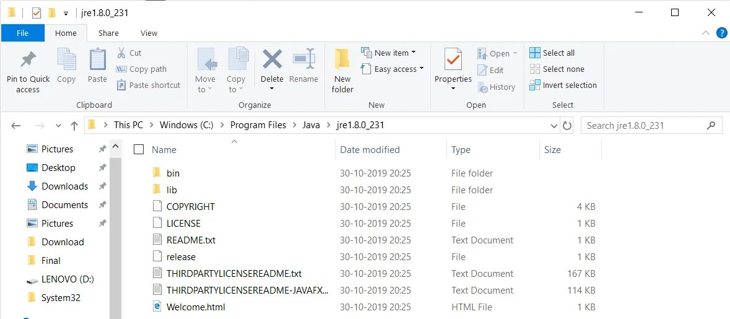The height and width of the screenshot is (319, 730).
Task: Open the History command
Action: click(x=497, y=87)
